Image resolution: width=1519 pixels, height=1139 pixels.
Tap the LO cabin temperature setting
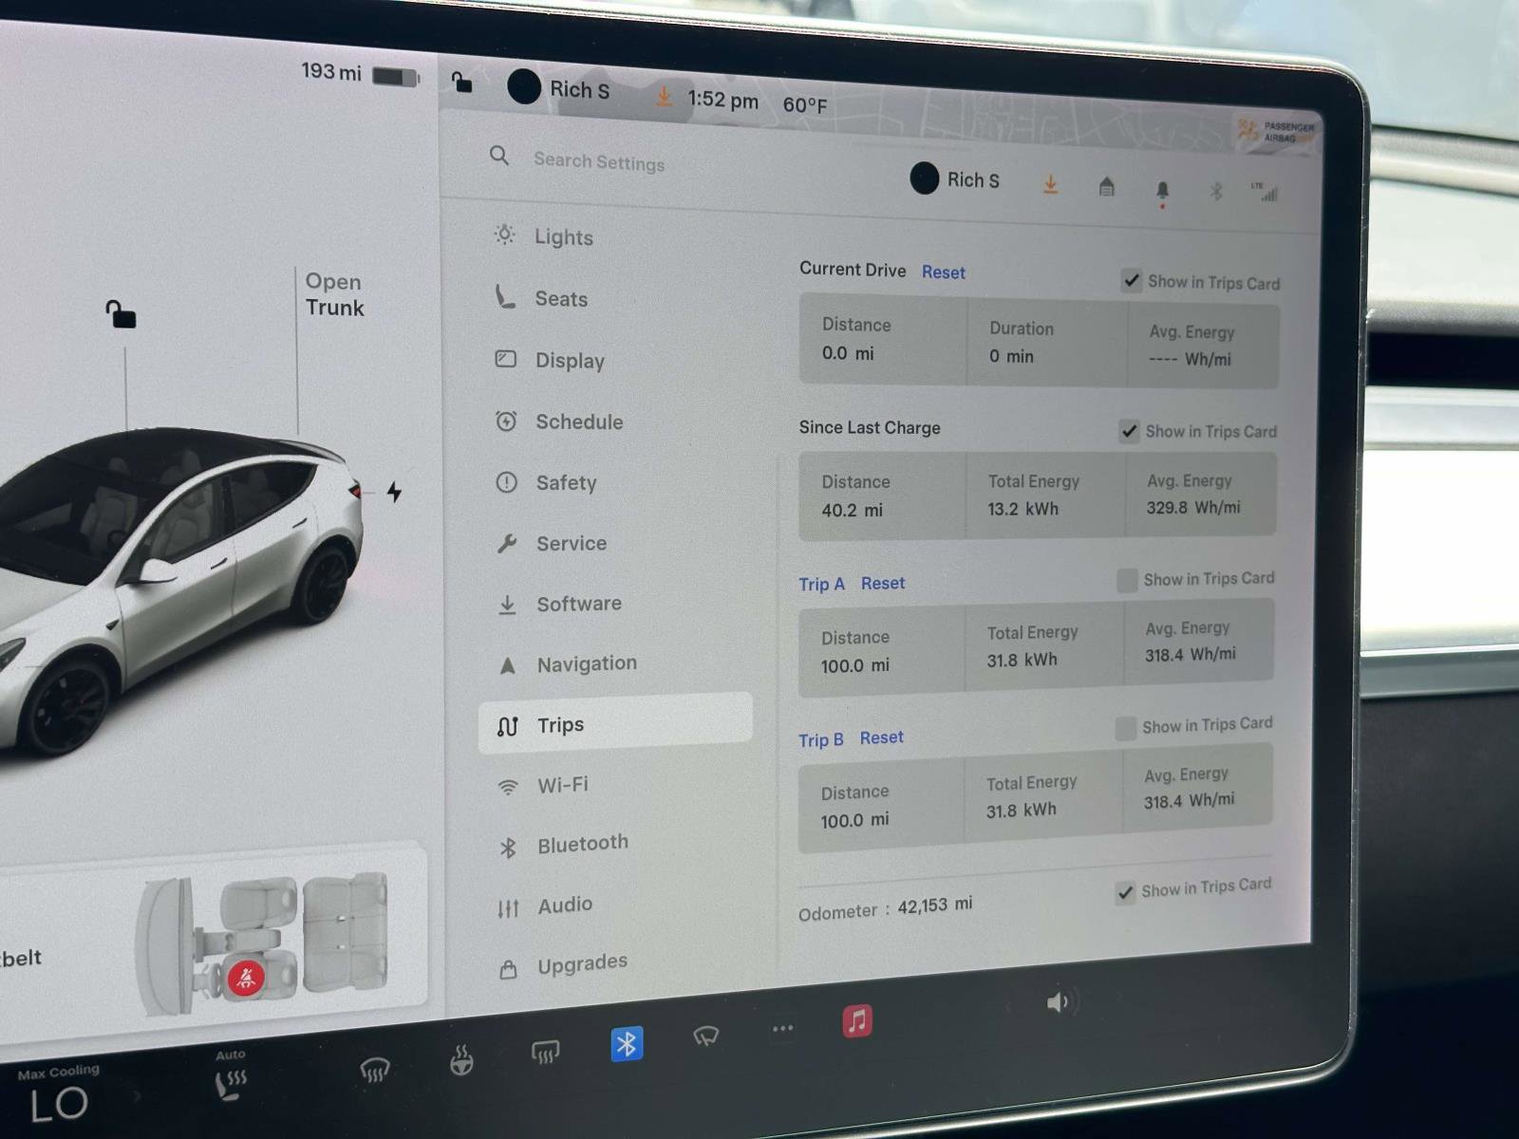tap(59, 1104)
